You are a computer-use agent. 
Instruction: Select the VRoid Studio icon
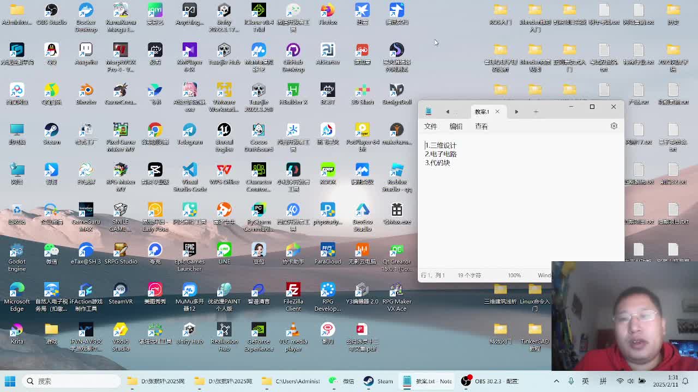pos(121,337)
